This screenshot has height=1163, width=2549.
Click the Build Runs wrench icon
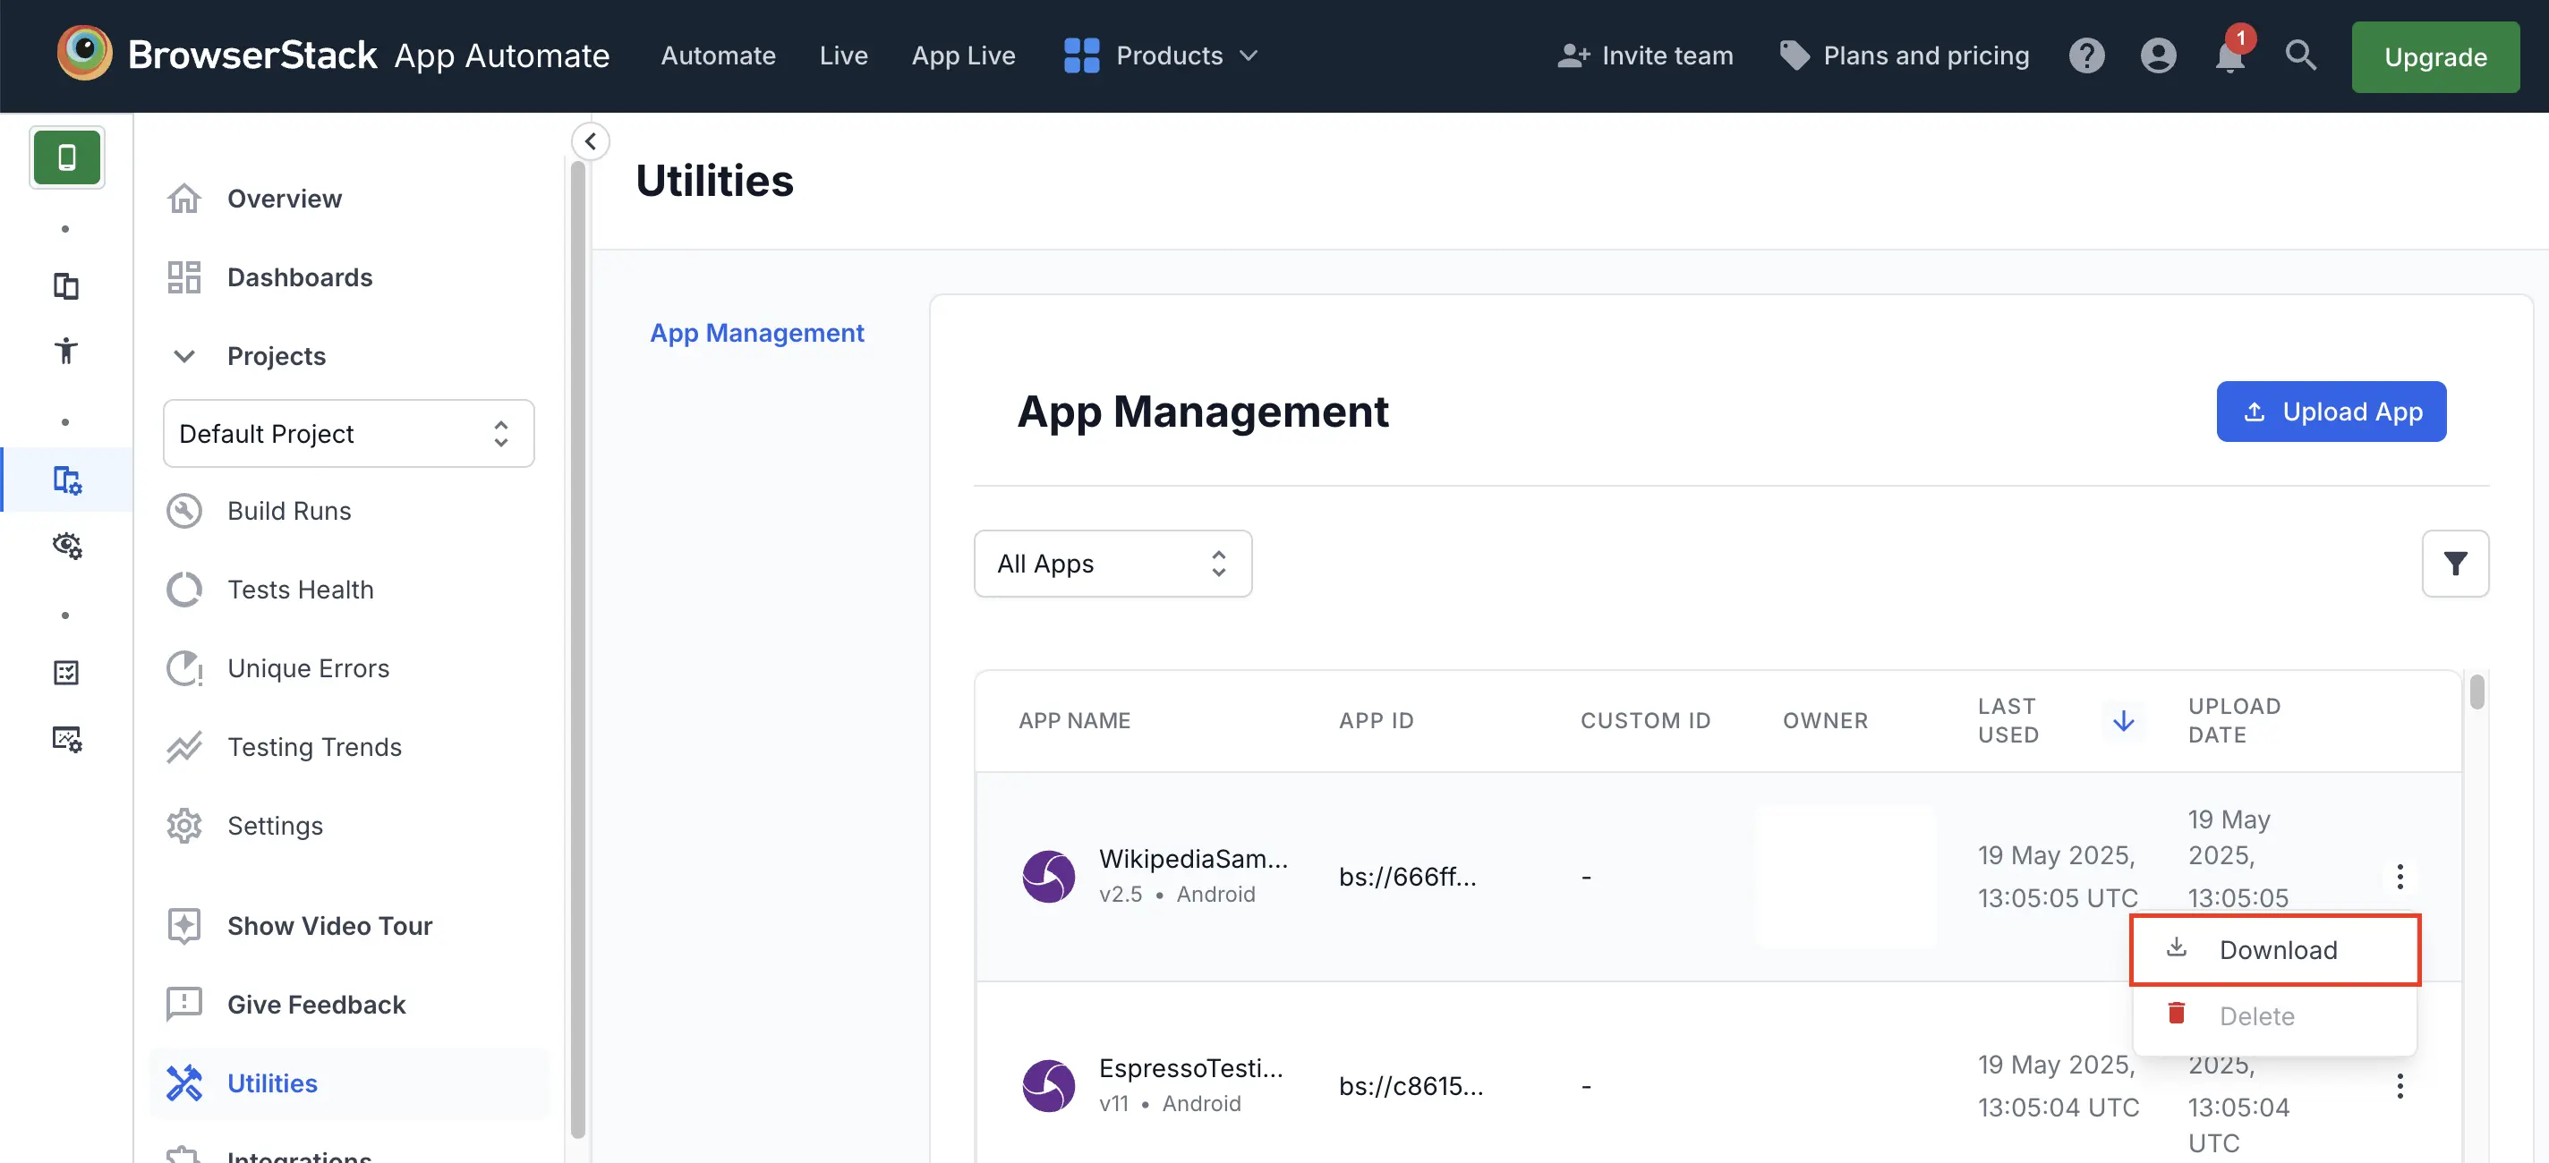click(x=184, y=512)
